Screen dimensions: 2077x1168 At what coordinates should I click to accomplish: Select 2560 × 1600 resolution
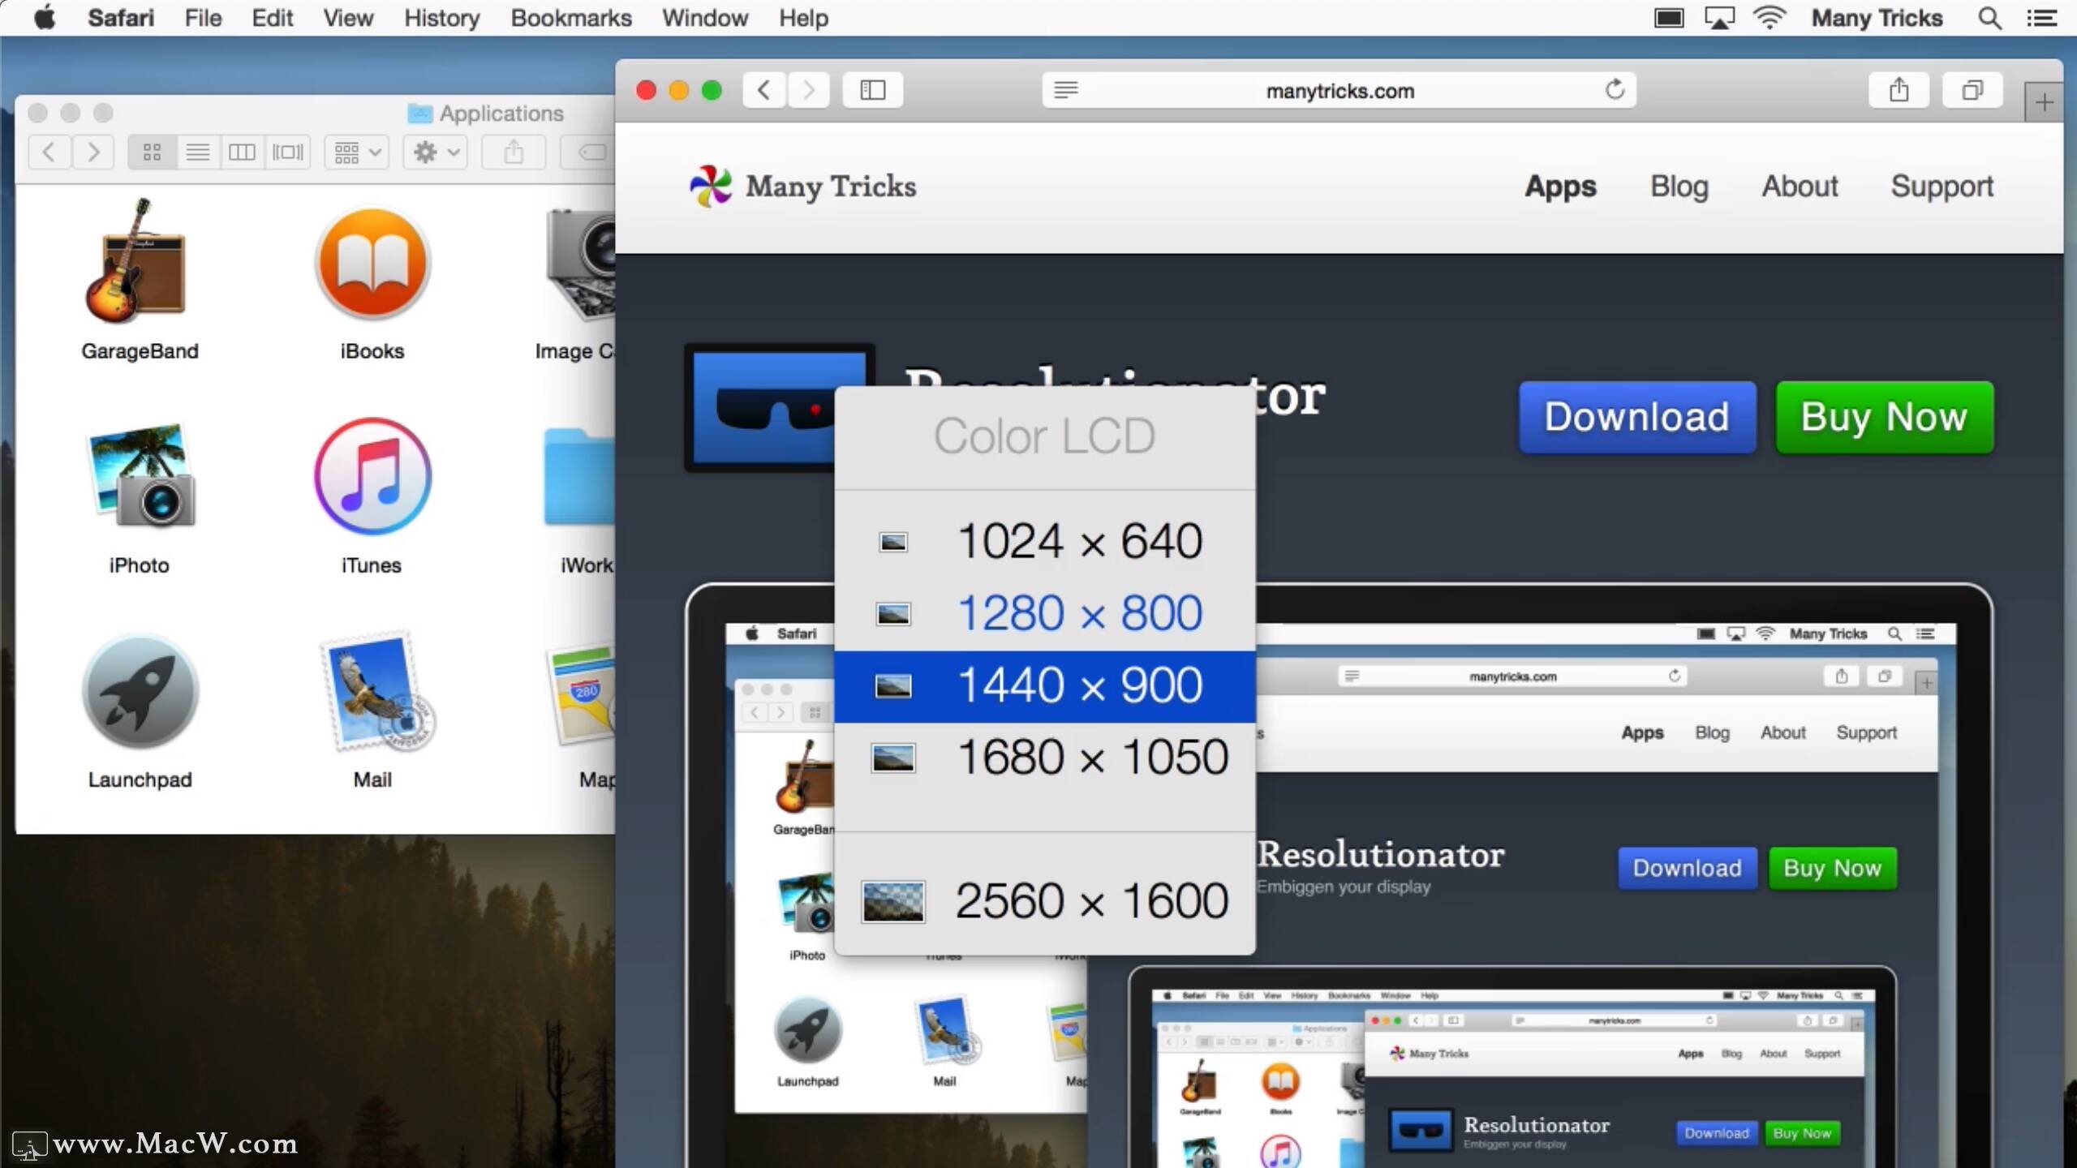[1045, 901]
